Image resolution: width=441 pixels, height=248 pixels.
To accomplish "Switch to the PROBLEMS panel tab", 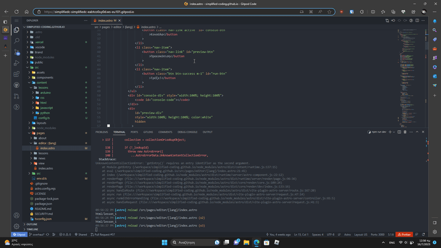I will pos(102,132).
